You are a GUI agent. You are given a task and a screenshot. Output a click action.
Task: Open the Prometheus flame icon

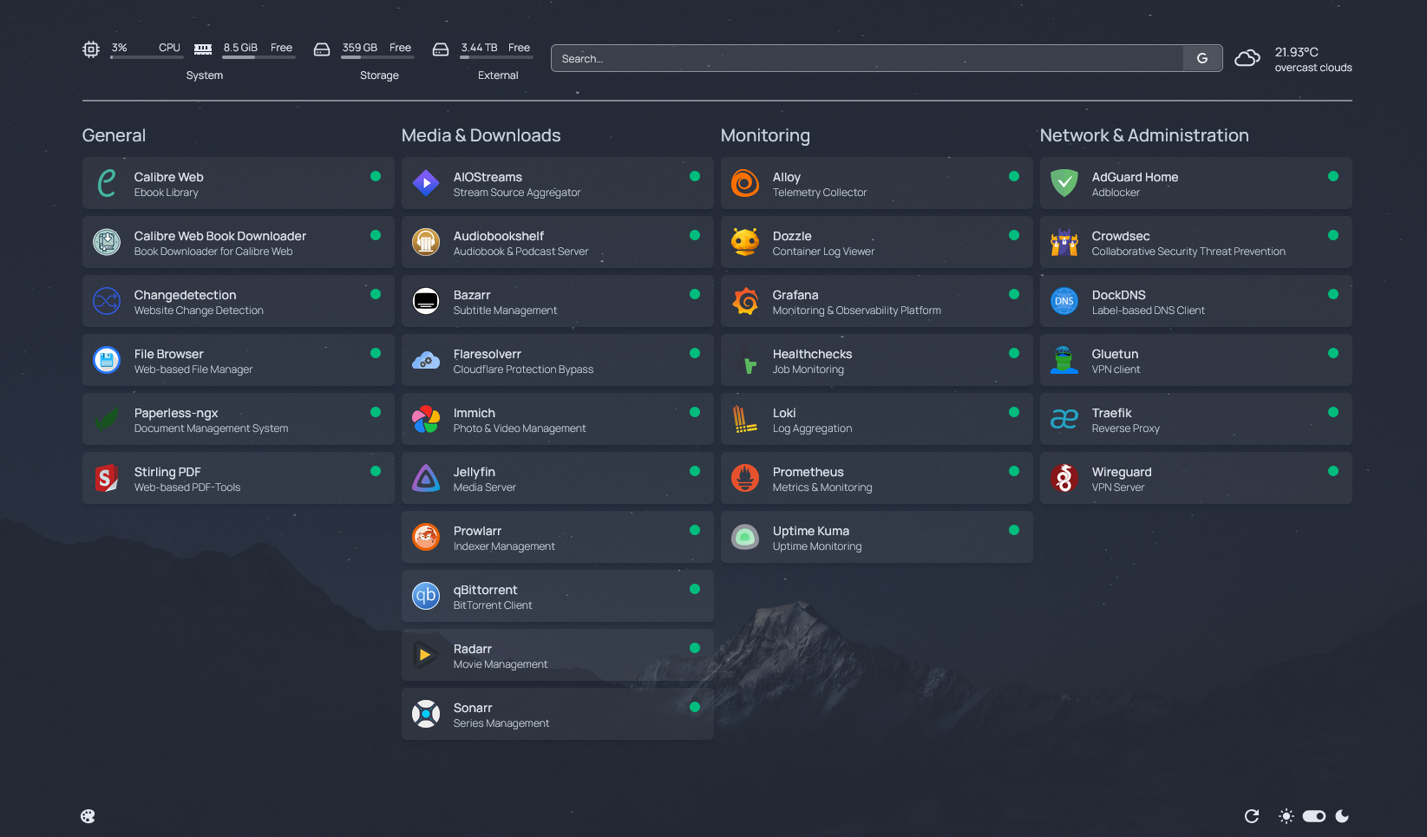[x=745, y=478]
